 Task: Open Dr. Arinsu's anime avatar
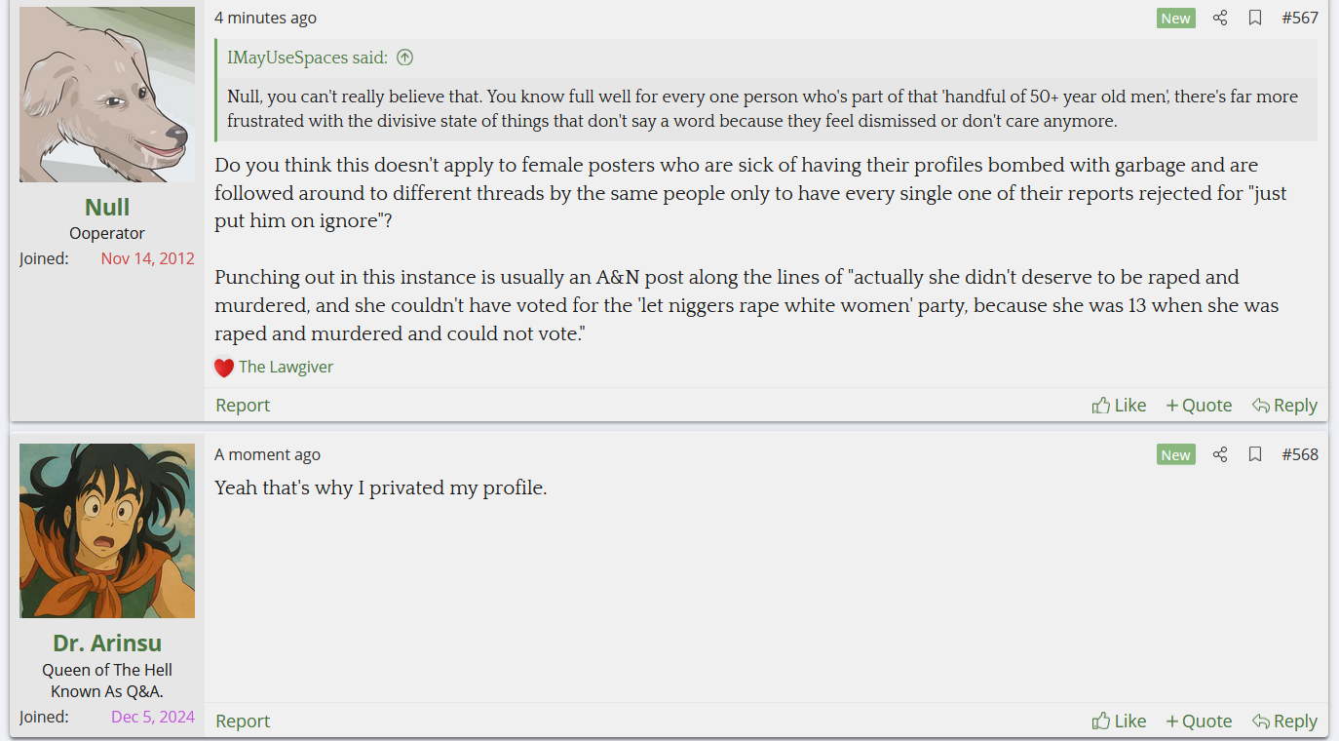click(x=107, y=530)
